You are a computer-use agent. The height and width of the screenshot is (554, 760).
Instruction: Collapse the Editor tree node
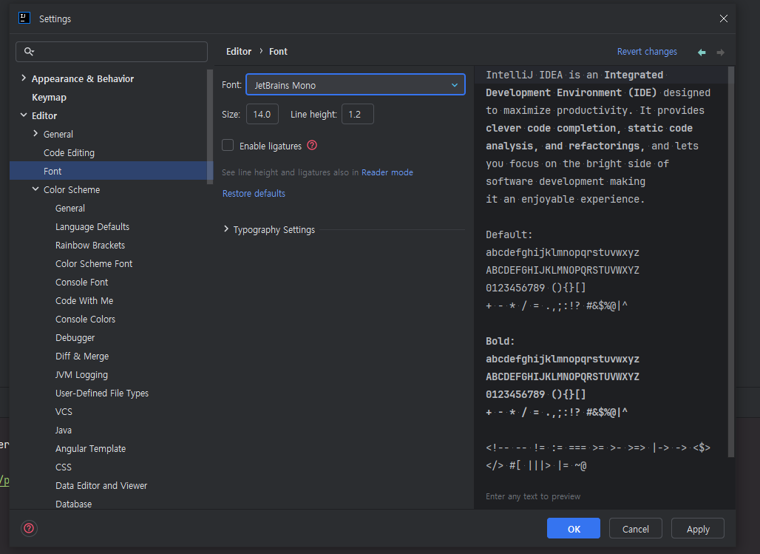[24, 115]
